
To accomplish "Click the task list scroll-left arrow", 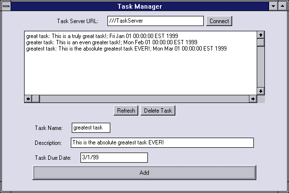I will click(x=28, y=99).
